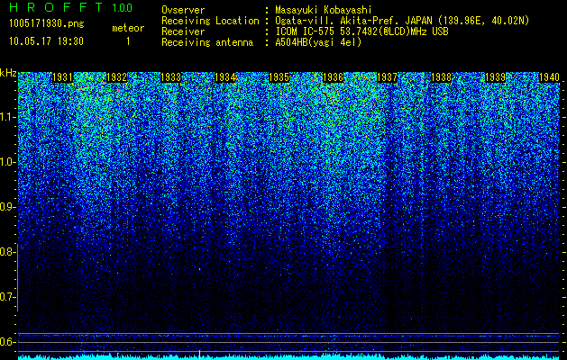
Task: Click the yellow meteor detection tick at bottom
Action: pos(199,355)
